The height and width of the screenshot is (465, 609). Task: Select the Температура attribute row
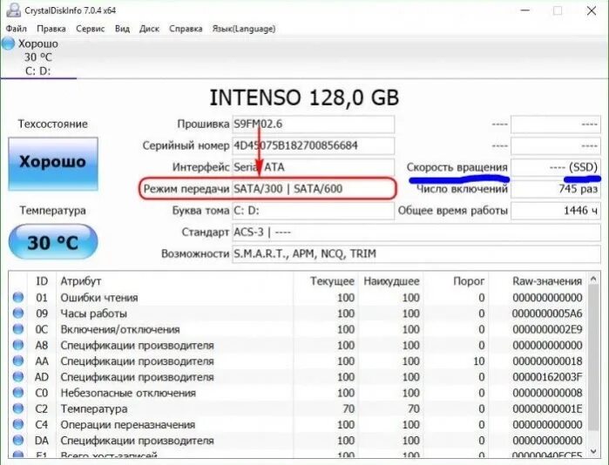[x=298, y=408]
